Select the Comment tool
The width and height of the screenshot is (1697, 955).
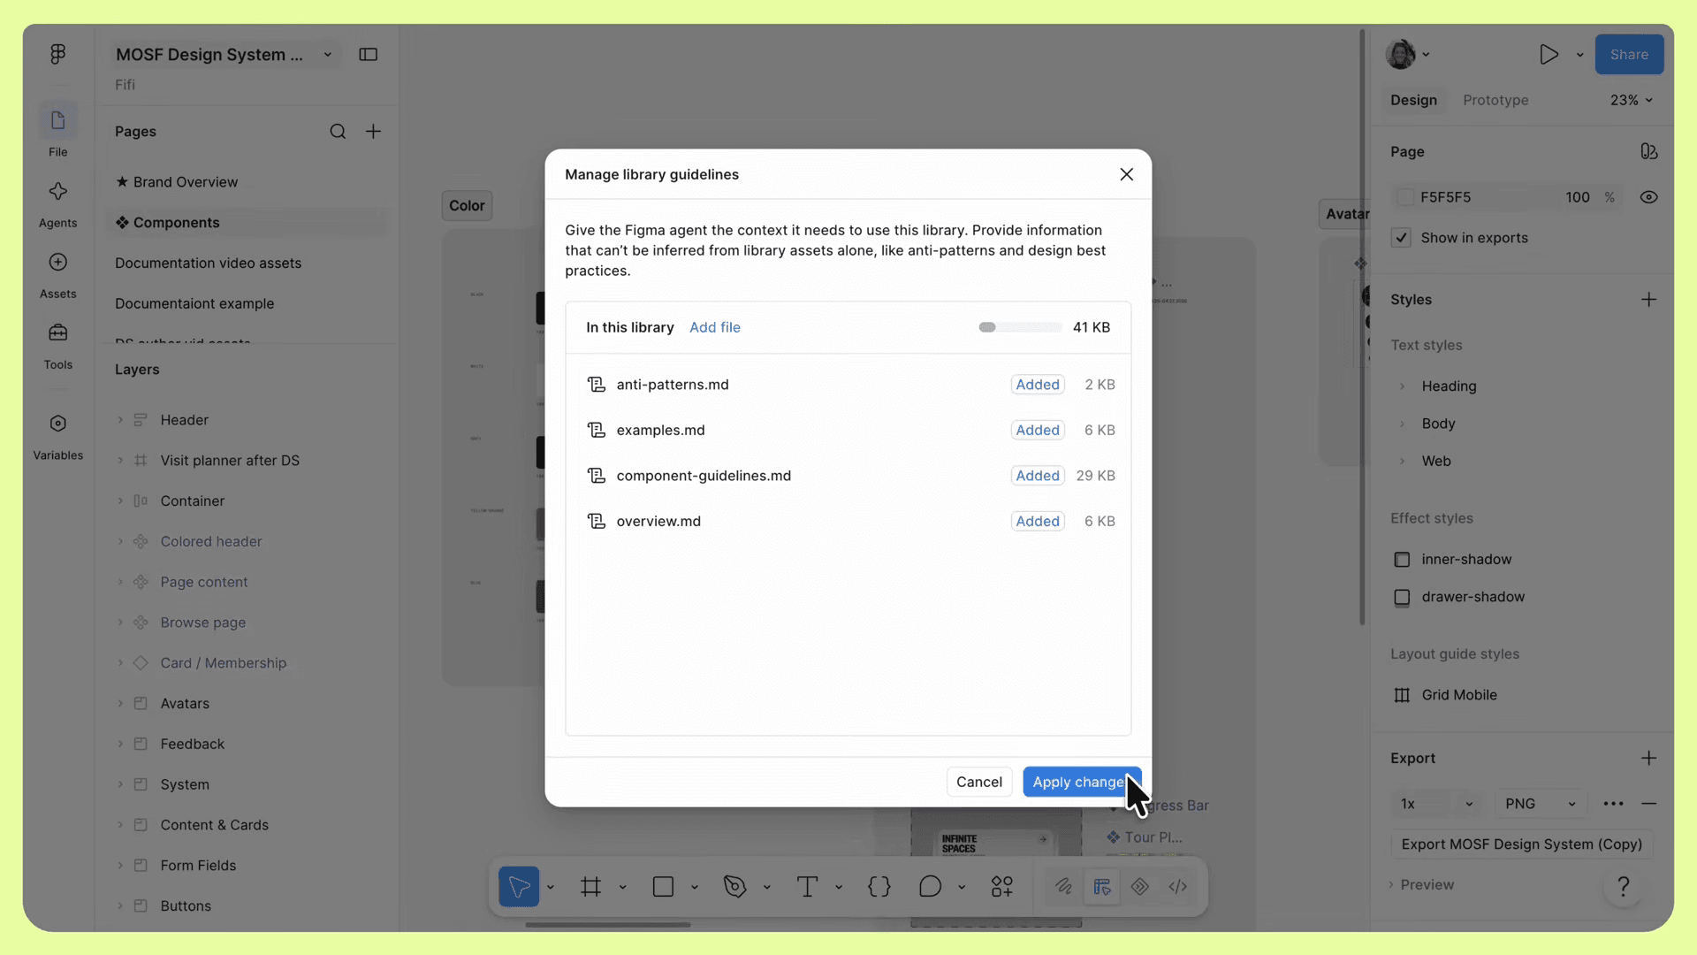coord(930,886)
